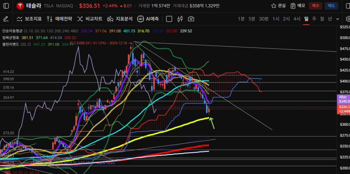Click the 414.22 horizontal level label
The image size is (350, 174).
pos(9,72)
